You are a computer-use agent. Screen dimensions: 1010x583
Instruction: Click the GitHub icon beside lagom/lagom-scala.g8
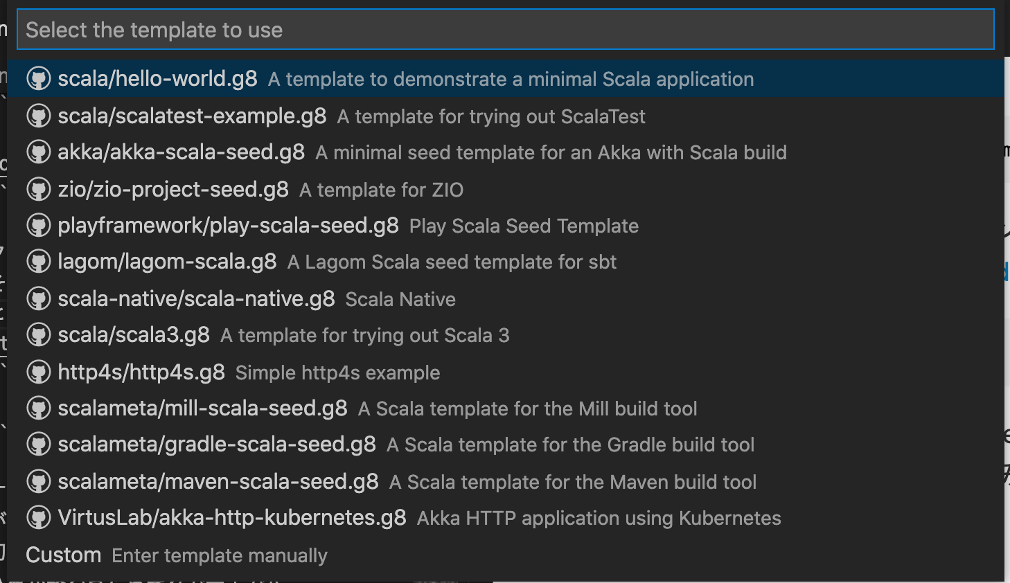39,262
